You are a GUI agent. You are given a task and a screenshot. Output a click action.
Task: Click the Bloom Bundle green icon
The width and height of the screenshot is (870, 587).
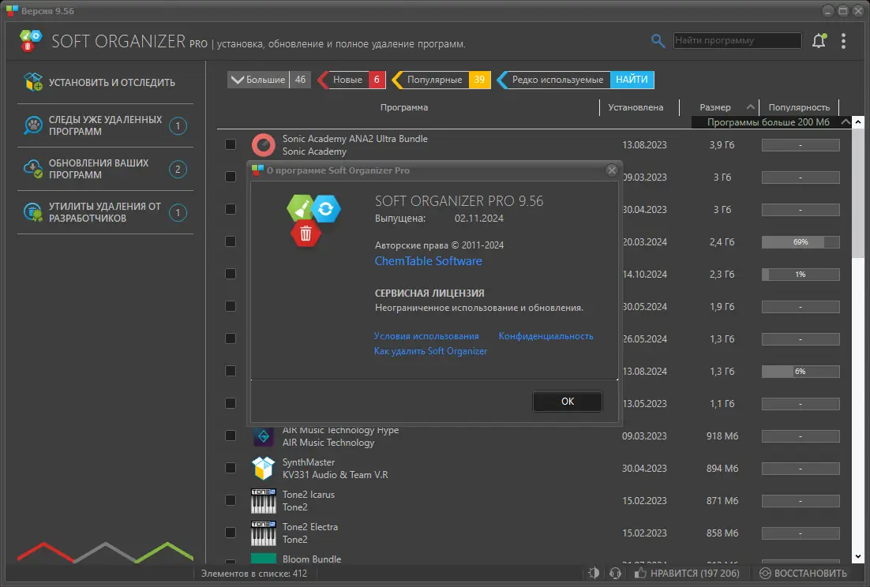tap(264, 558)
